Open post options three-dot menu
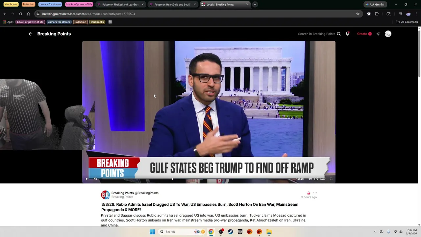Viewport: 421px width, 237px height. coord(315,193)
